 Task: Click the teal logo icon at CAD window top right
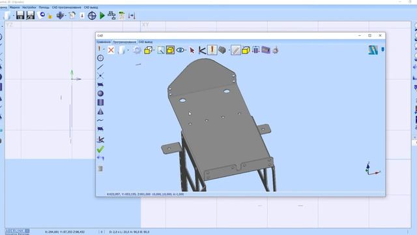click(x=373, y=50)
